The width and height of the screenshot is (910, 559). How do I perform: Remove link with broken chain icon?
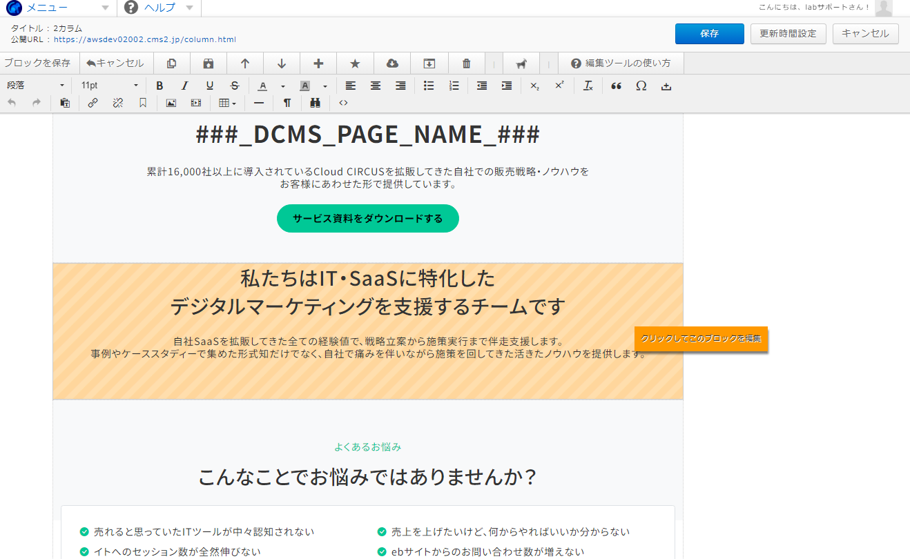[x=118, y=103]
